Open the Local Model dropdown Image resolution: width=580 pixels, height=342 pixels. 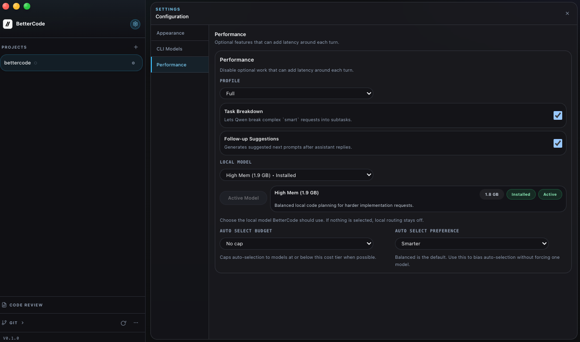(x=296, y=175)
